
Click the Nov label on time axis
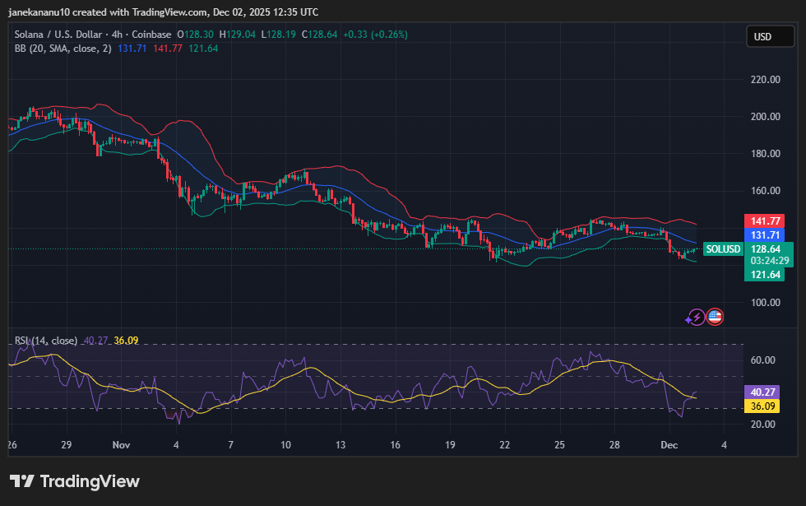coord(121,445)
